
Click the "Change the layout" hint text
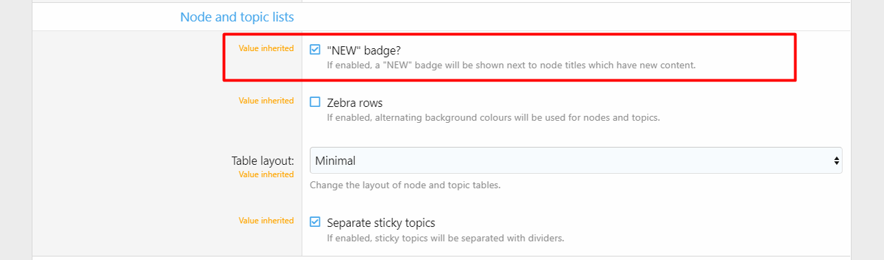point(405,185)
